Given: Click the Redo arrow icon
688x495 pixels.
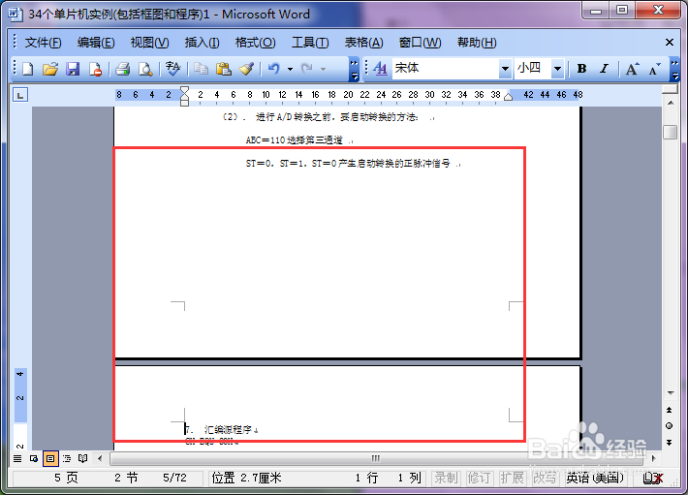Looking at the screenshot, I should 307,69.
